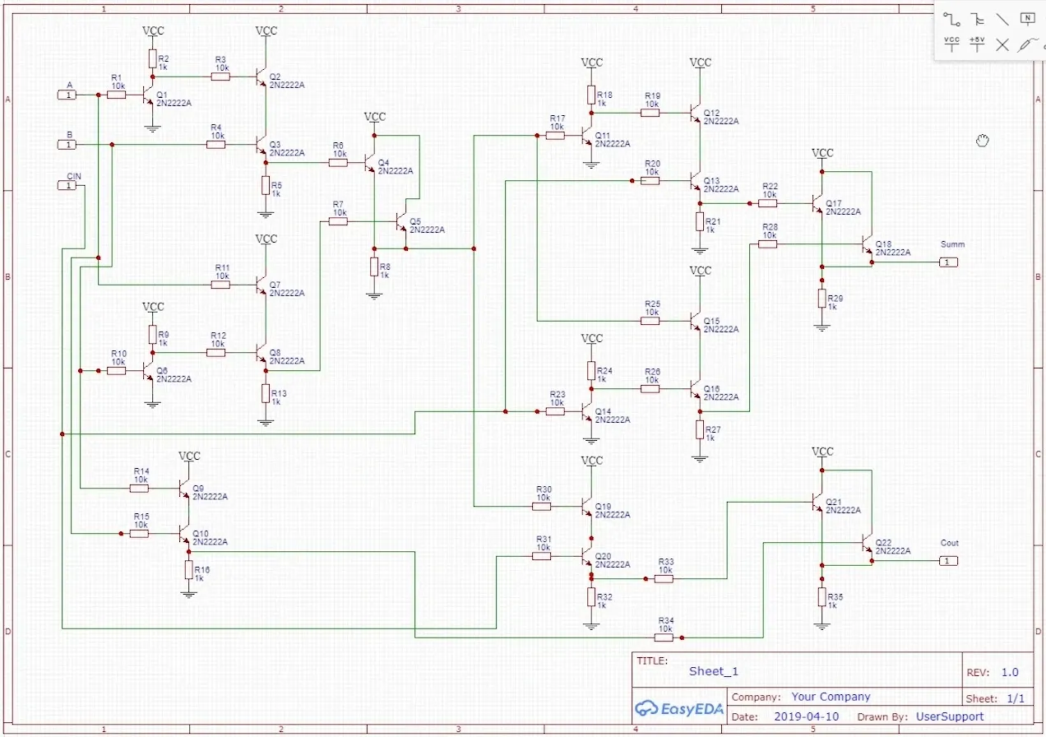Select transistor Q20 symbol
The height and width of the screenshot is (737, 1046).
pyautogui.click(x=586, y=556)
